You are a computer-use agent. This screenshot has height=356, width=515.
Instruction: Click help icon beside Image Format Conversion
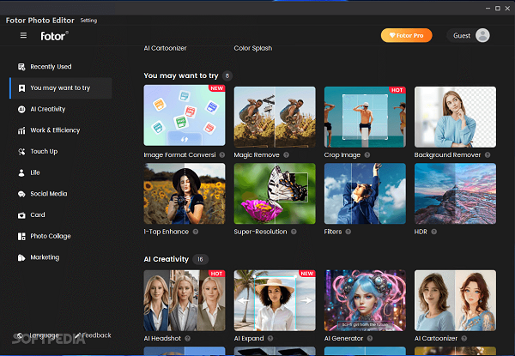pyautogui.click(x=222, y=155)
